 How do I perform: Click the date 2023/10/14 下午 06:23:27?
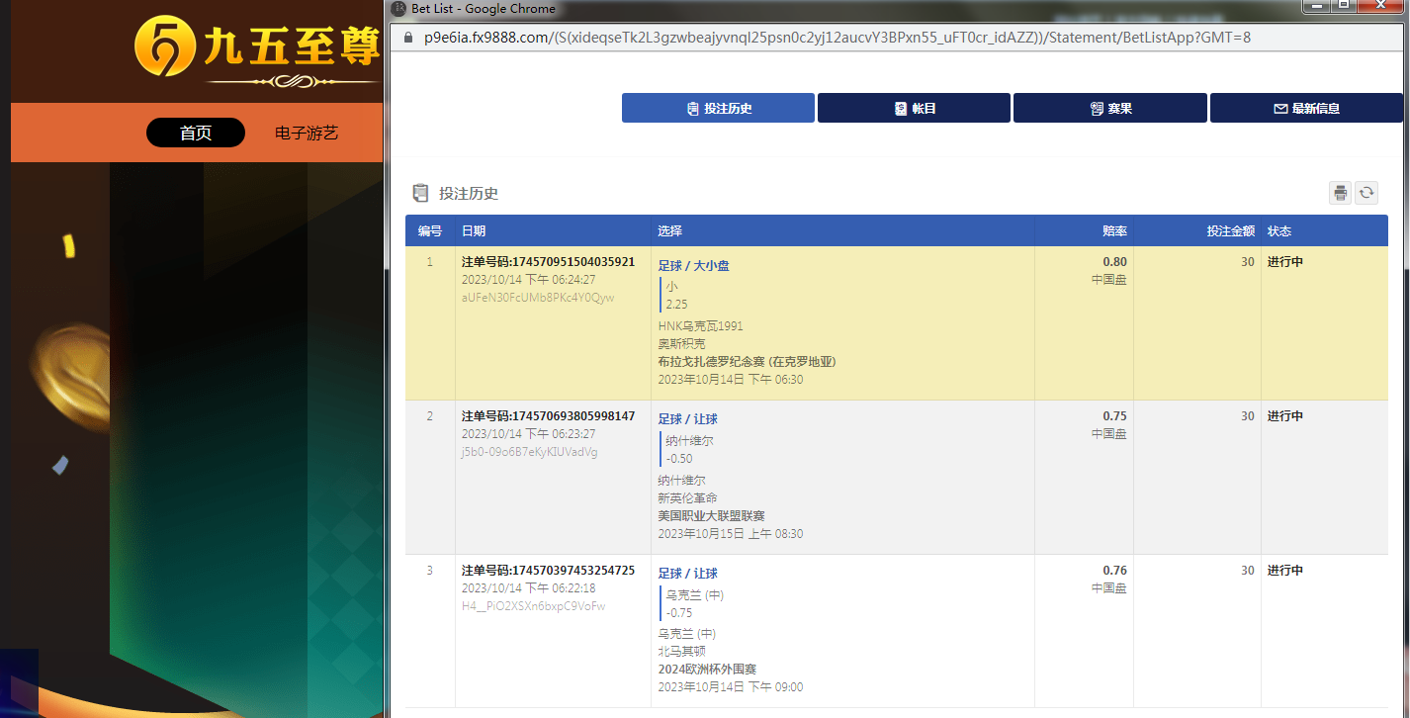coord(529,434)
